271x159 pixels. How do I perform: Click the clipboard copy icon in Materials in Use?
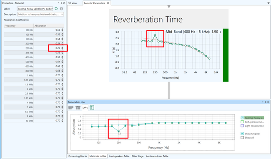(x=92, y=107)
